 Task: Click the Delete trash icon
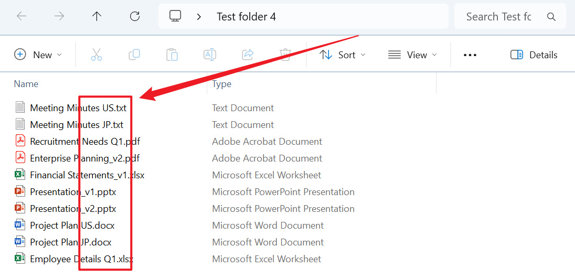pos(285,55)
